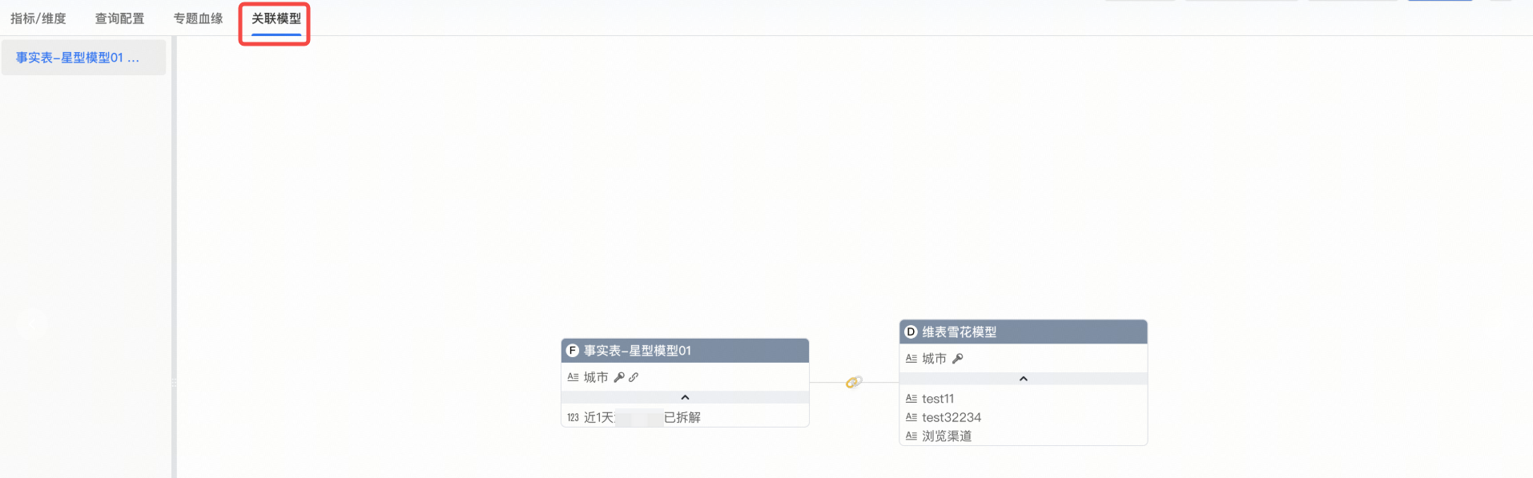Click the test32234 field row
Viewport: 1533px width, 478px height.
click(952, 417)
